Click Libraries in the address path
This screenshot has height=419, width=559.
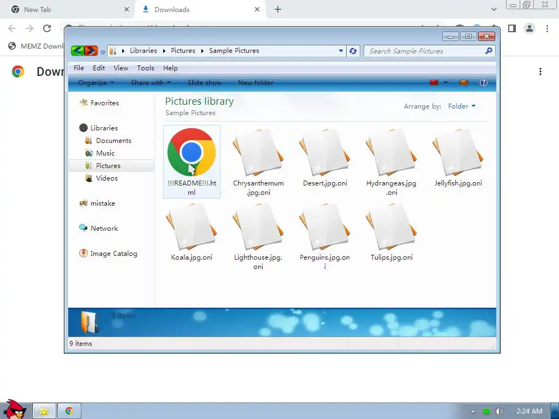144,51
